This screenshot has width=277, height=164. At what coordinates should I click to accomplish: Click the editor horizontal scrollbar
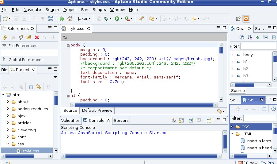tap(144, 105)
